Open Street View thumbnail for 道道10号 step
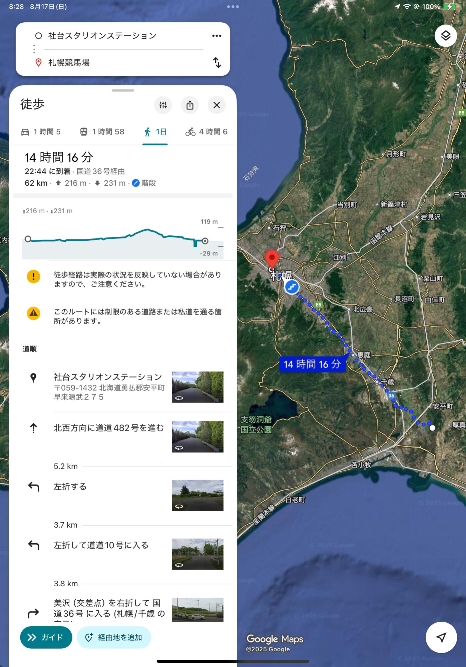The height and width of the screenshot is (667, 466). coord(198,554)
